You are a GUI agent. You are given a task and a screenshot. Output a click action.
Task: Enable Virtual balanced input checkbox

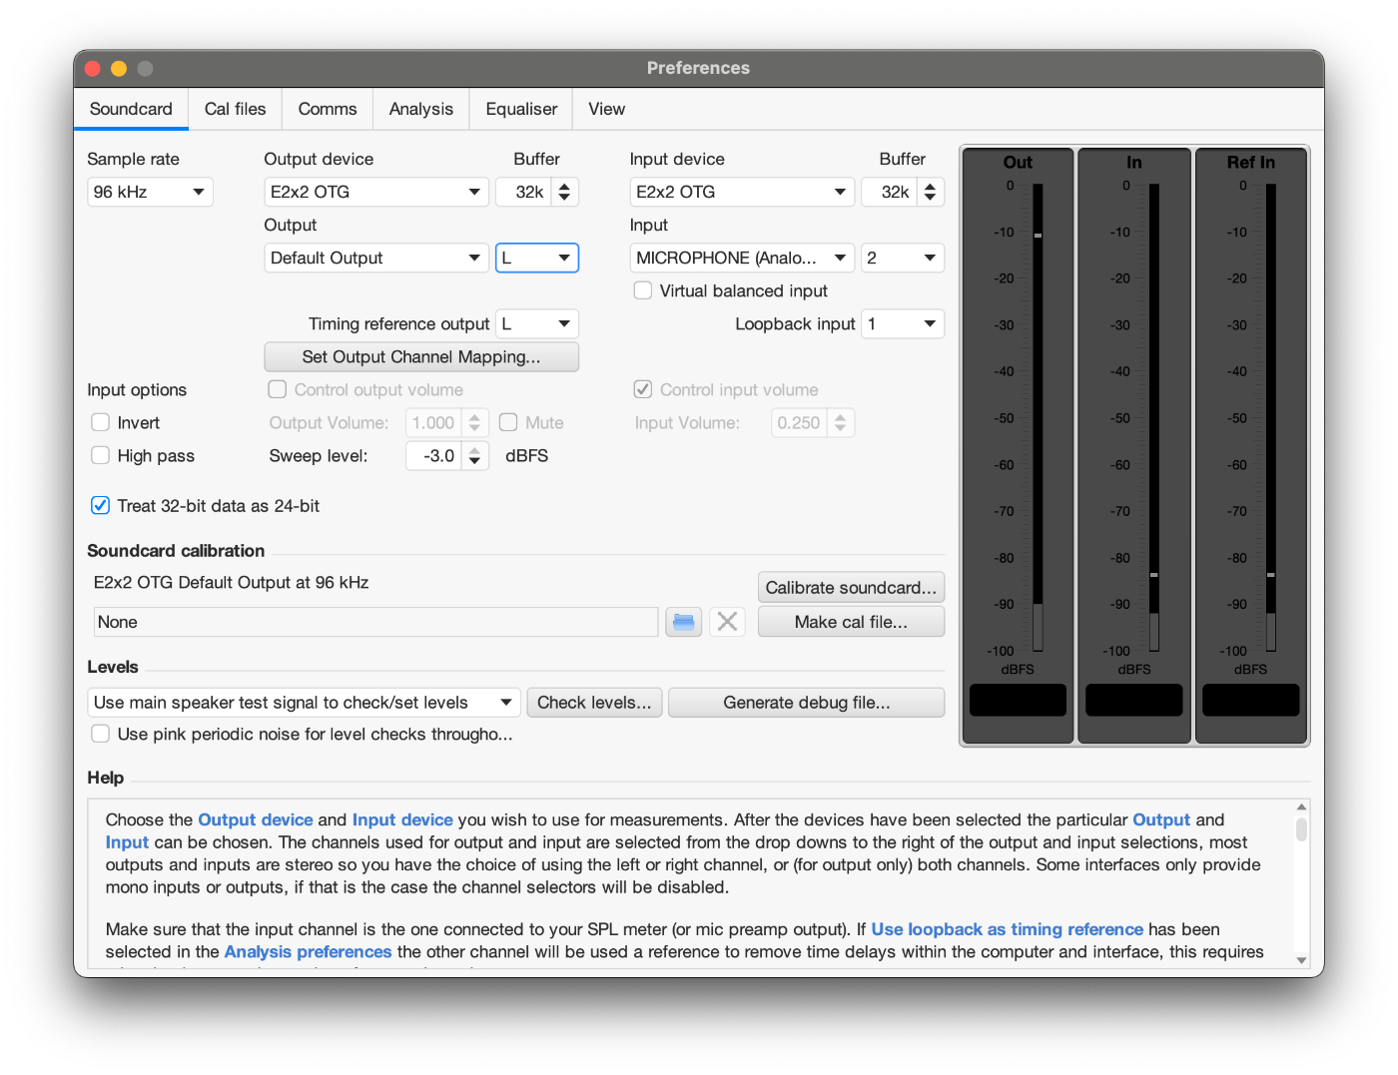(x=643, y=290)
